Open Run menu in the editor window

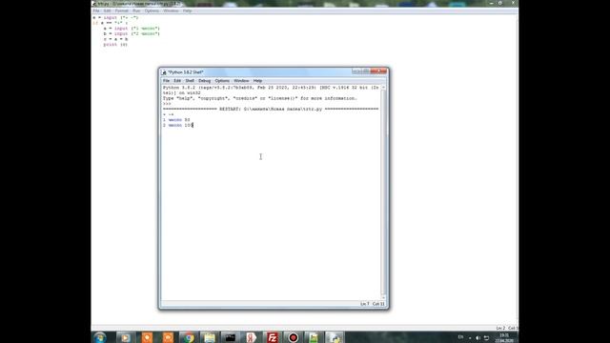pyautogui.click(x=136, y=10)
